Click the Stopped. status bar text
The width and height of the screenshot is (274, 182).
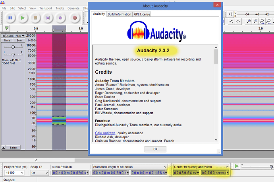(9, 180)
